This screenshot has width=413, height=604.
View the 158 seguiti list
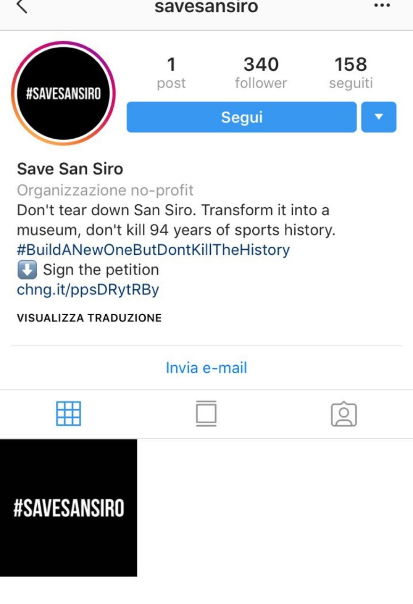point(351,73)
